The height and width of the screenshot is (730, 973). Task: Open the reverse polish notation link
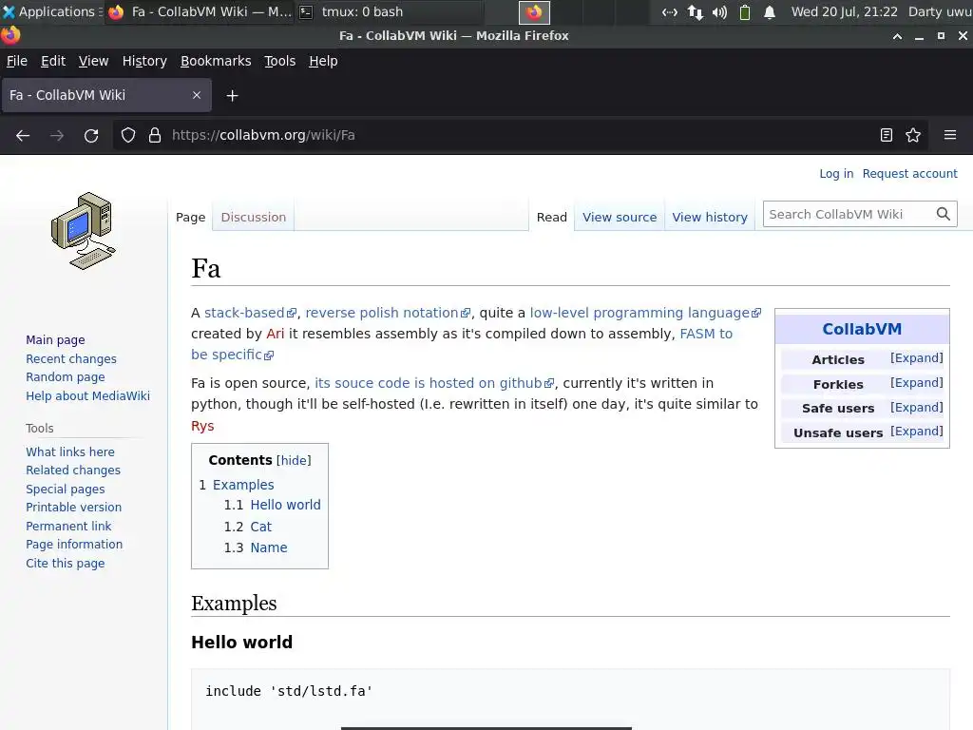(388, 313)
